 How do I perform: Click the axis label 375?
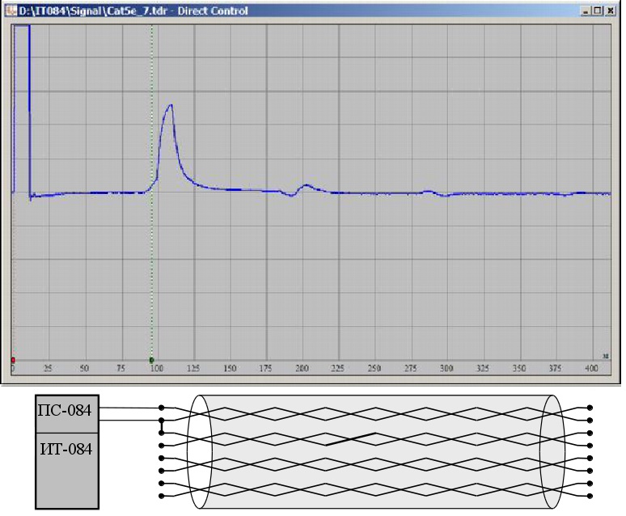(x=555, y=368)
